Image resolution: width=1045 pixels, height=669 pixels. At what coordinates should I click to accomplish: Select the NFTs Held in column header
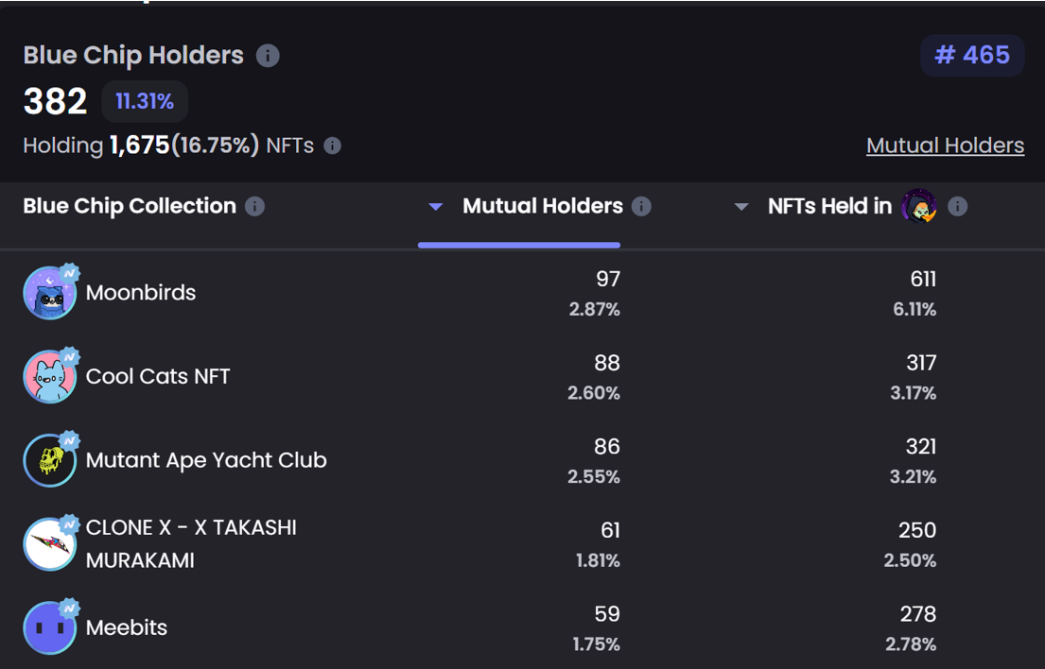tap(829, 206)
